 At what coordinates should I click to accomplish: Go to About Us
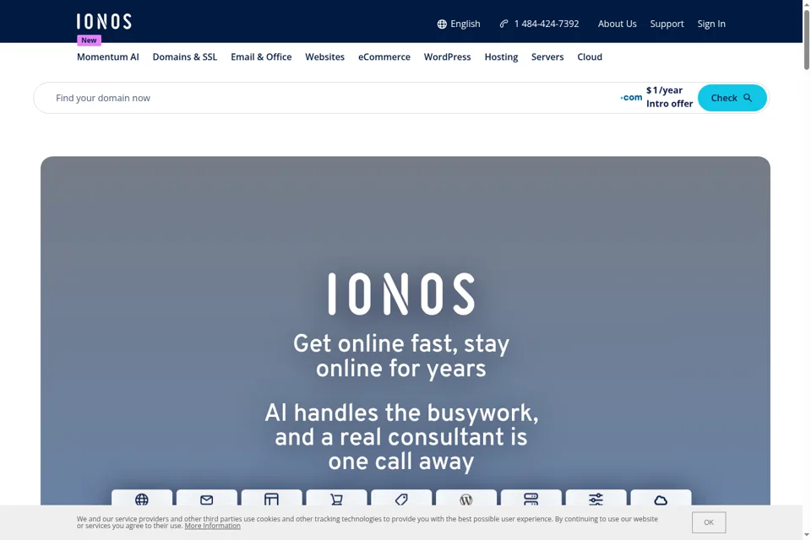point(617,24)
